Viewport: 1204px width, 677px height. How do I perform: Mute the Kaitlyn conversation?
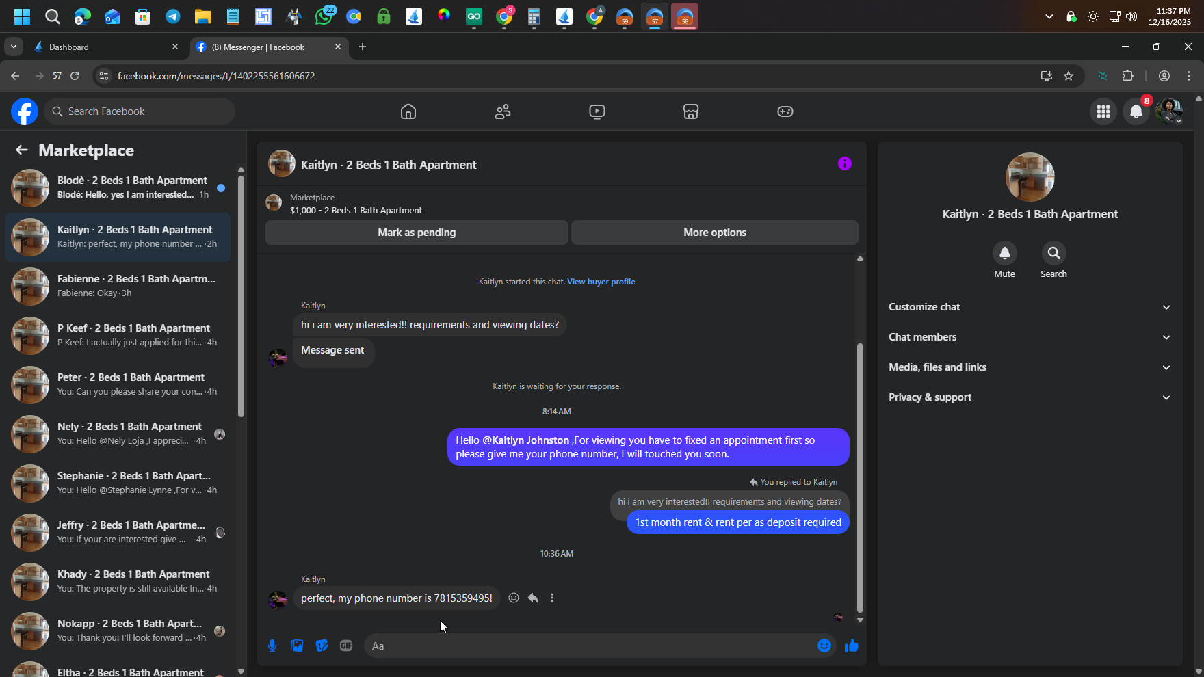click(1005, 253)
